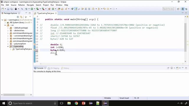The width and height of the screenshot is (189, 106).
Task: Open the Debug dropdown arrow
Action: (29, 9)
